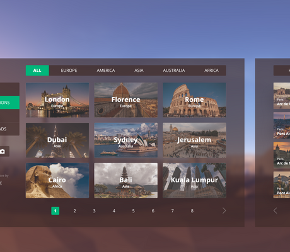Click the green highlighted sidebar menu item
This screenshot has width=290, height=252.
point(9,103)
